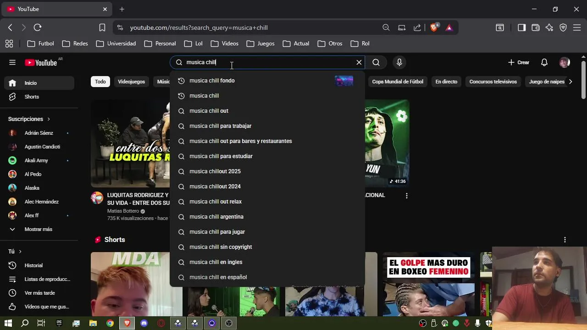Viewport: 587px width, 330px height.
Task: Open the Universidad bookmarks folder
Action: pyautogui.click(x=116, y=44)
